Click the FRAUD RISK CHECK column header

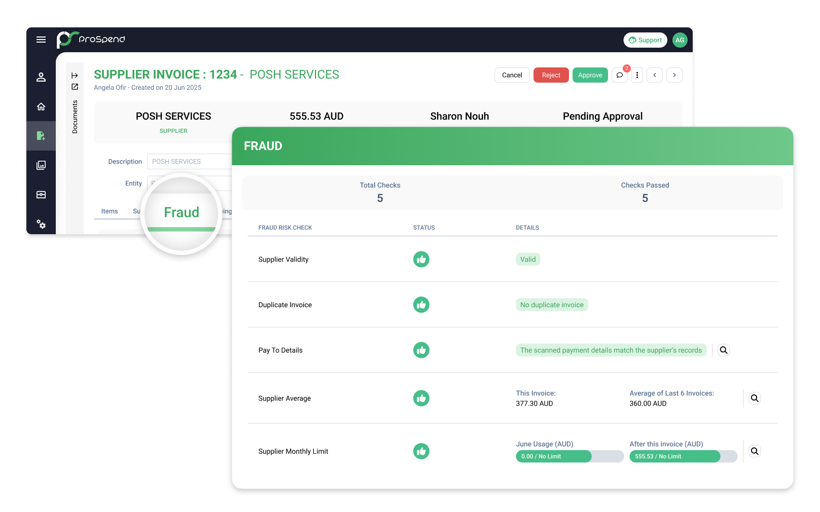coord(285,228)
